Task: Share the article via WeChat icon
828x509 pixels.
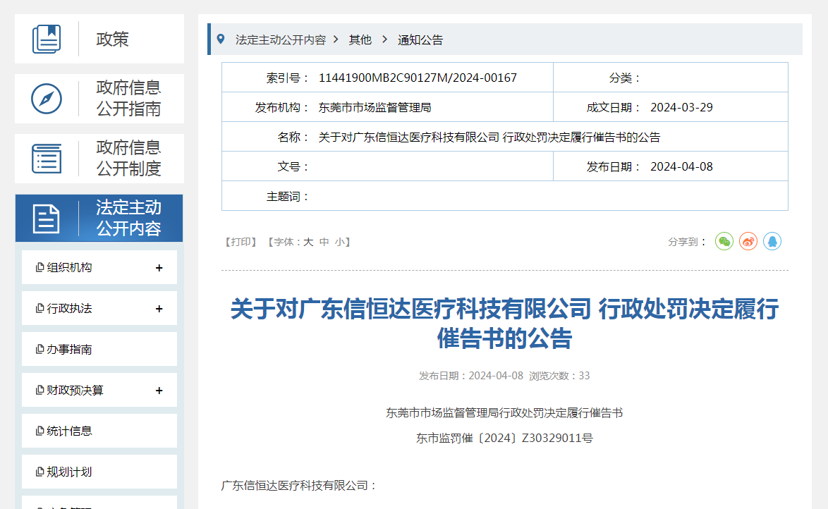Action: (x=724, y=241)
